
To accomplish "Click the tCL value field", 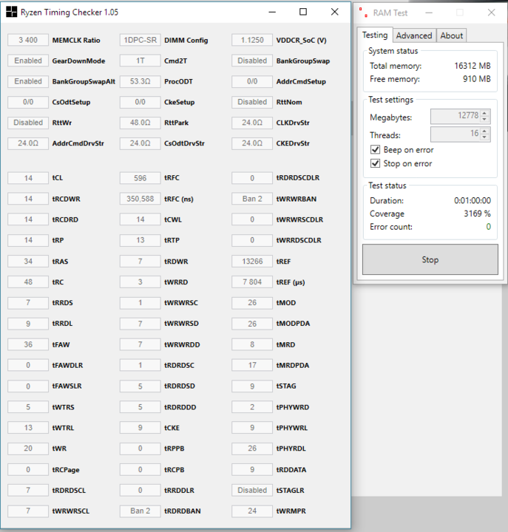I will pyautogui.click(x=28, y=178).
